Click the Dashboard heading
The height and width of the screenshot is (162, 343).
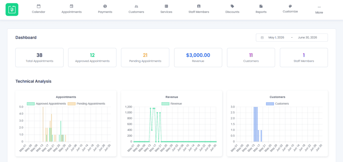click(26, 38)
